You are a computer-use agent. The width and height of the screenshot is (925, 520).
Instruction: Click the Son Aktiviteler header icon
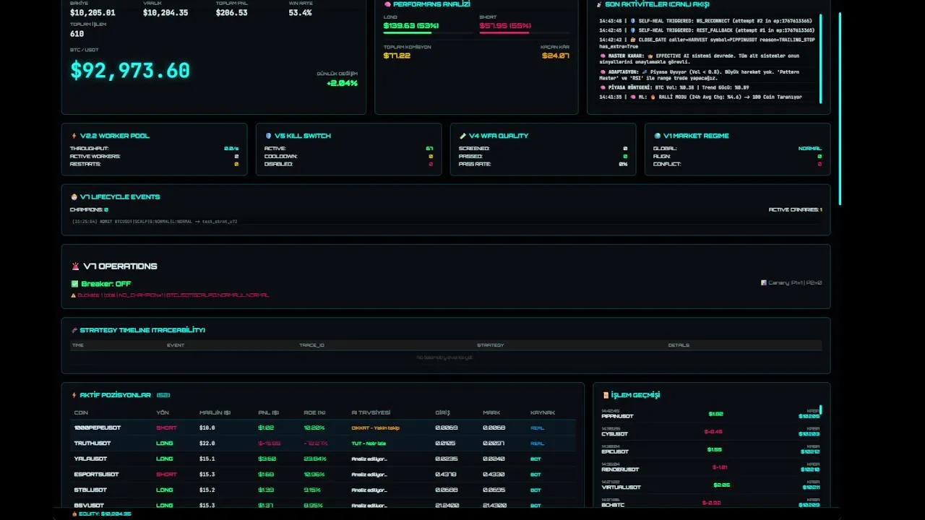(x=599, y=4)
